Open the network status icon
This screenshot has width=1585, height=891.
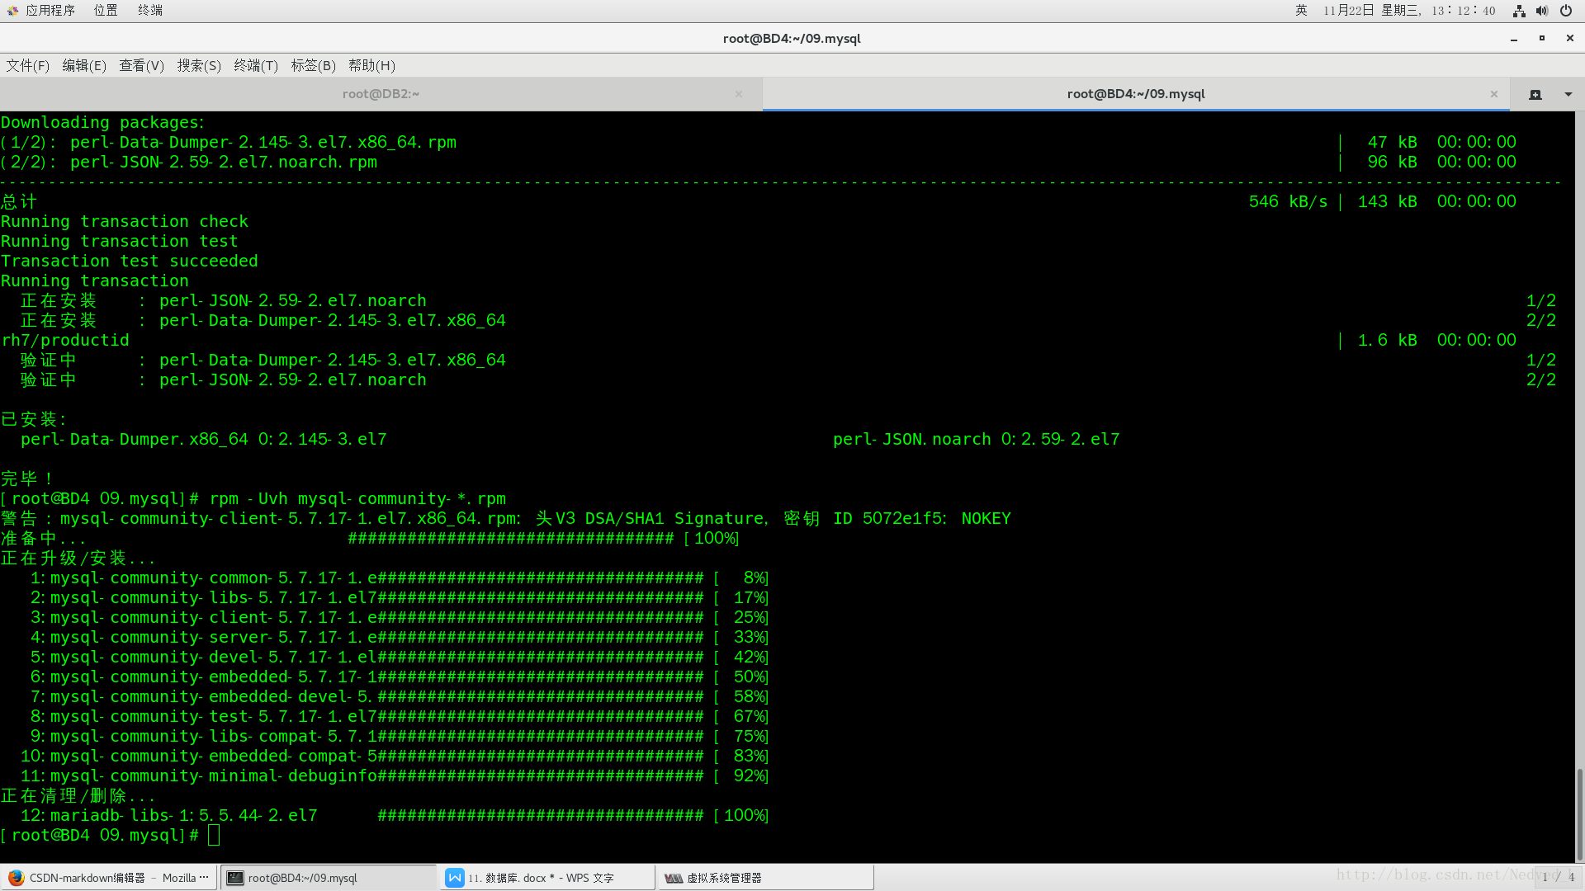[1519, 11]
